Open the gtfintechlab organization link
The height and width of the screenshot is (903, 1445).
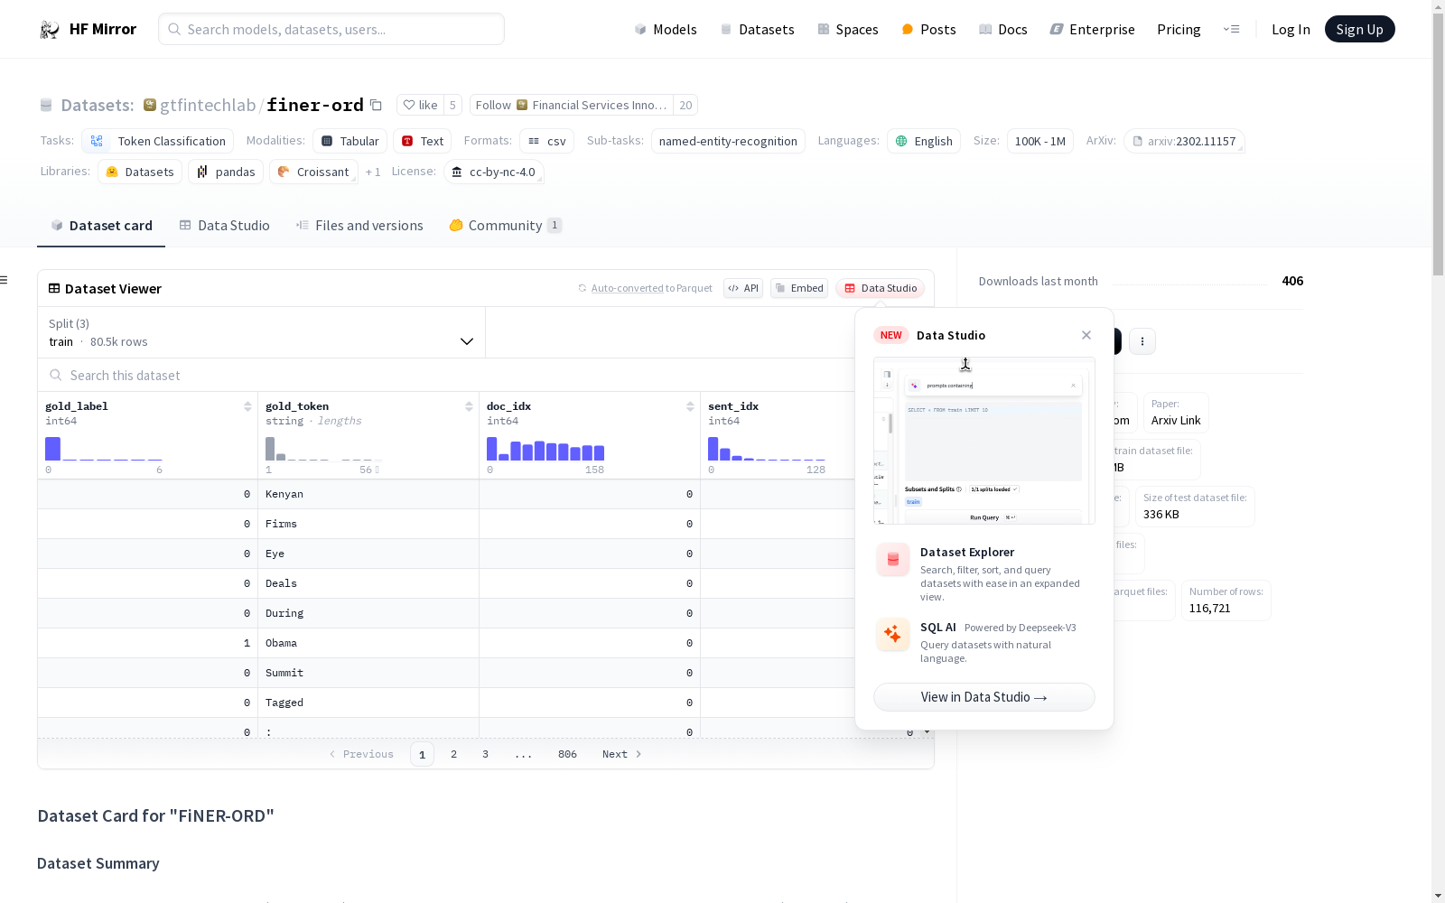[208, 106]
